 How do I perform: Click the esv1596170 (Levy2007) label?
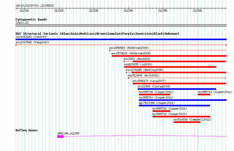(x=149, y=81)
